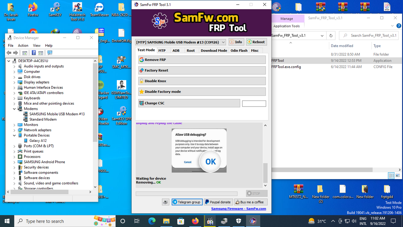This screenshot has width=403, height=227.
Task: Click the Factory Reset button
Action: pyautogui.click(x=202, y=70)
